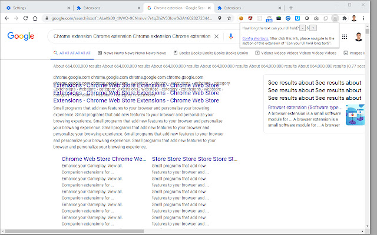Go to Google homepage via logo
The width and height of the screenshot is (377, 235).
tap(21, 36)
